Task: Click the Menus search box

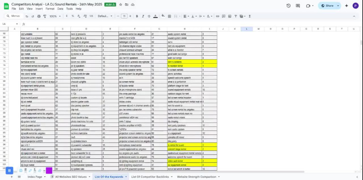Action: 14,16
